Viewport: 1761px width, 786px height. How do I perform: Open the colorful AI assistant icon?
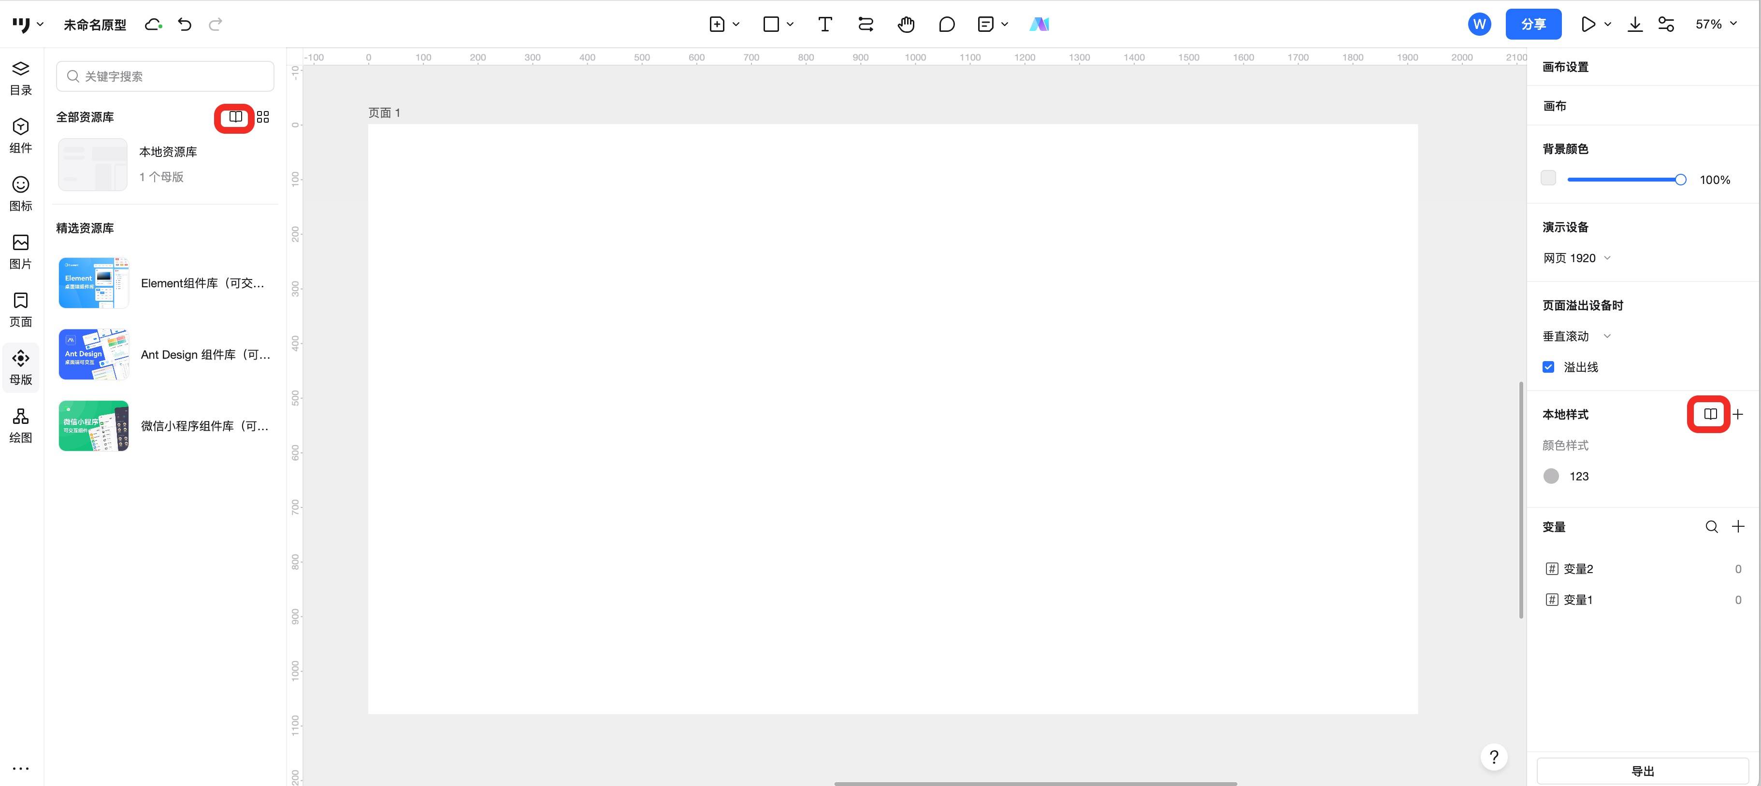[1039, 25]
